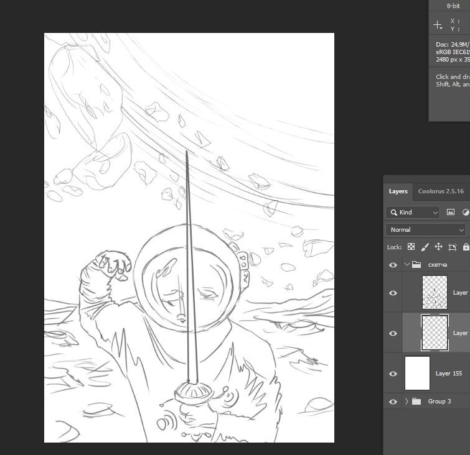
Task: Open the Kind layer filter dropdown
Action: click(x=412, y=212)
